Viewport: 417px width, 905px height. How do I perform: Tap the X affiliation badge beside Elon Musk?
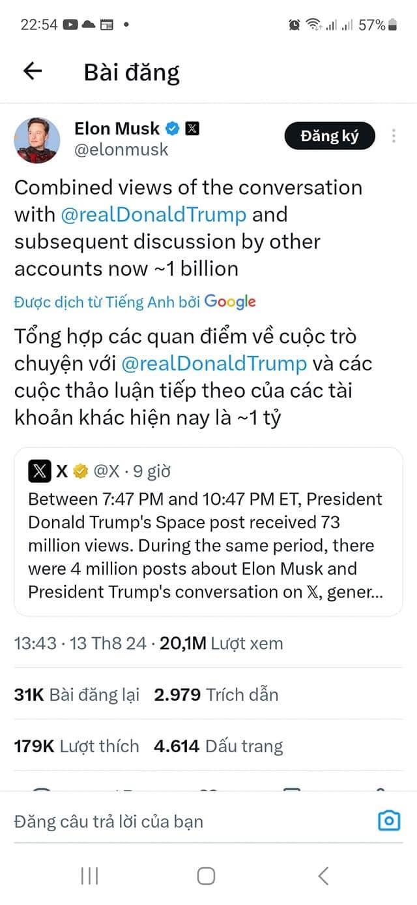pyautogui.click(x=192, y=129)
